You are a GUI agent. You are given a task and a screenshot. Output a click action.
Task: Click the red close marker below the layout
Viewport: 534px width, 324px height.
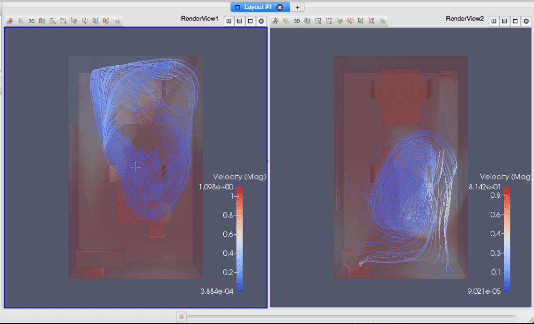[x=181, y=316]
